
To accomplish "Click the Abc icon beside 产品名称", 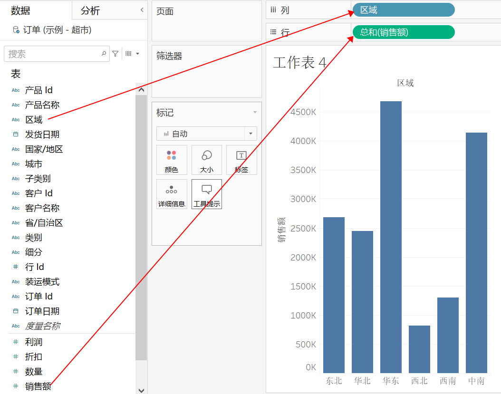I will (x=16, y=105).
